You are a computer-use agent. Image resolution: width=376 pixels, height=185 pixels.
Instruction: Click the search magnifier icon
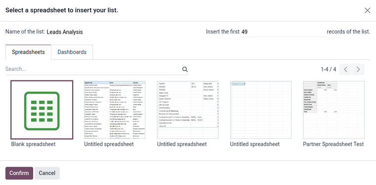pyautogui.click(x=185, y=70)
